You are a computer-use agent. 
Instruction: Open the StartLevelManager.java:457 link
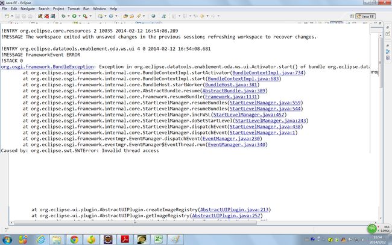pos(248,115)
